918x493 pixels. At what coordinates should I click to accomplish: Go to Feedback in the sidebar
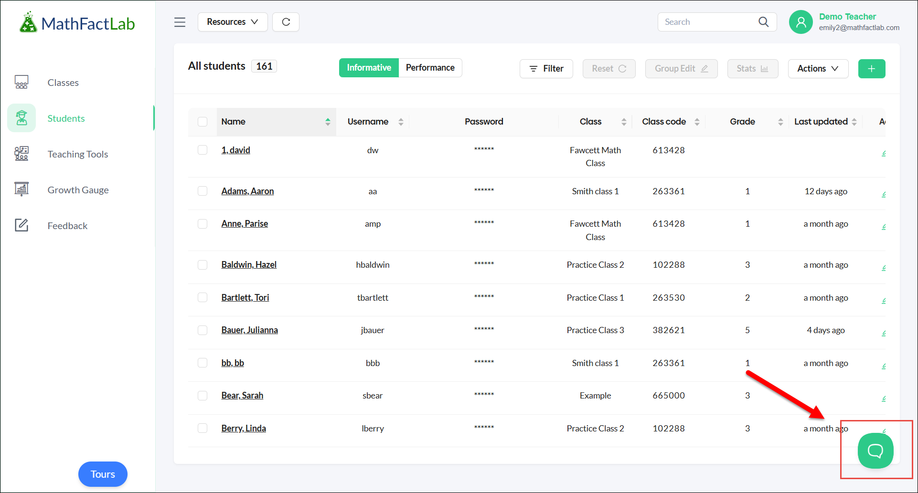coord(67,226)
